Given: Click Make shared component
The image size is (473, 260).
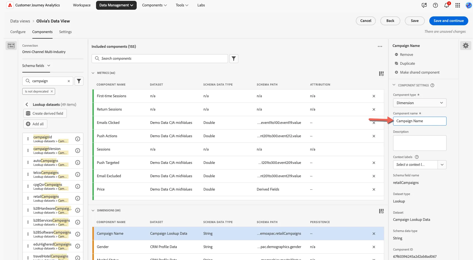Looking at the screenshot, I should pyautogui.click(x=417, y=72).
